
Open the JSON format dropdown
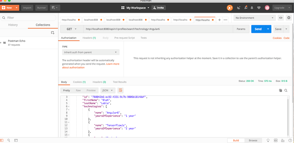(108, 90)
